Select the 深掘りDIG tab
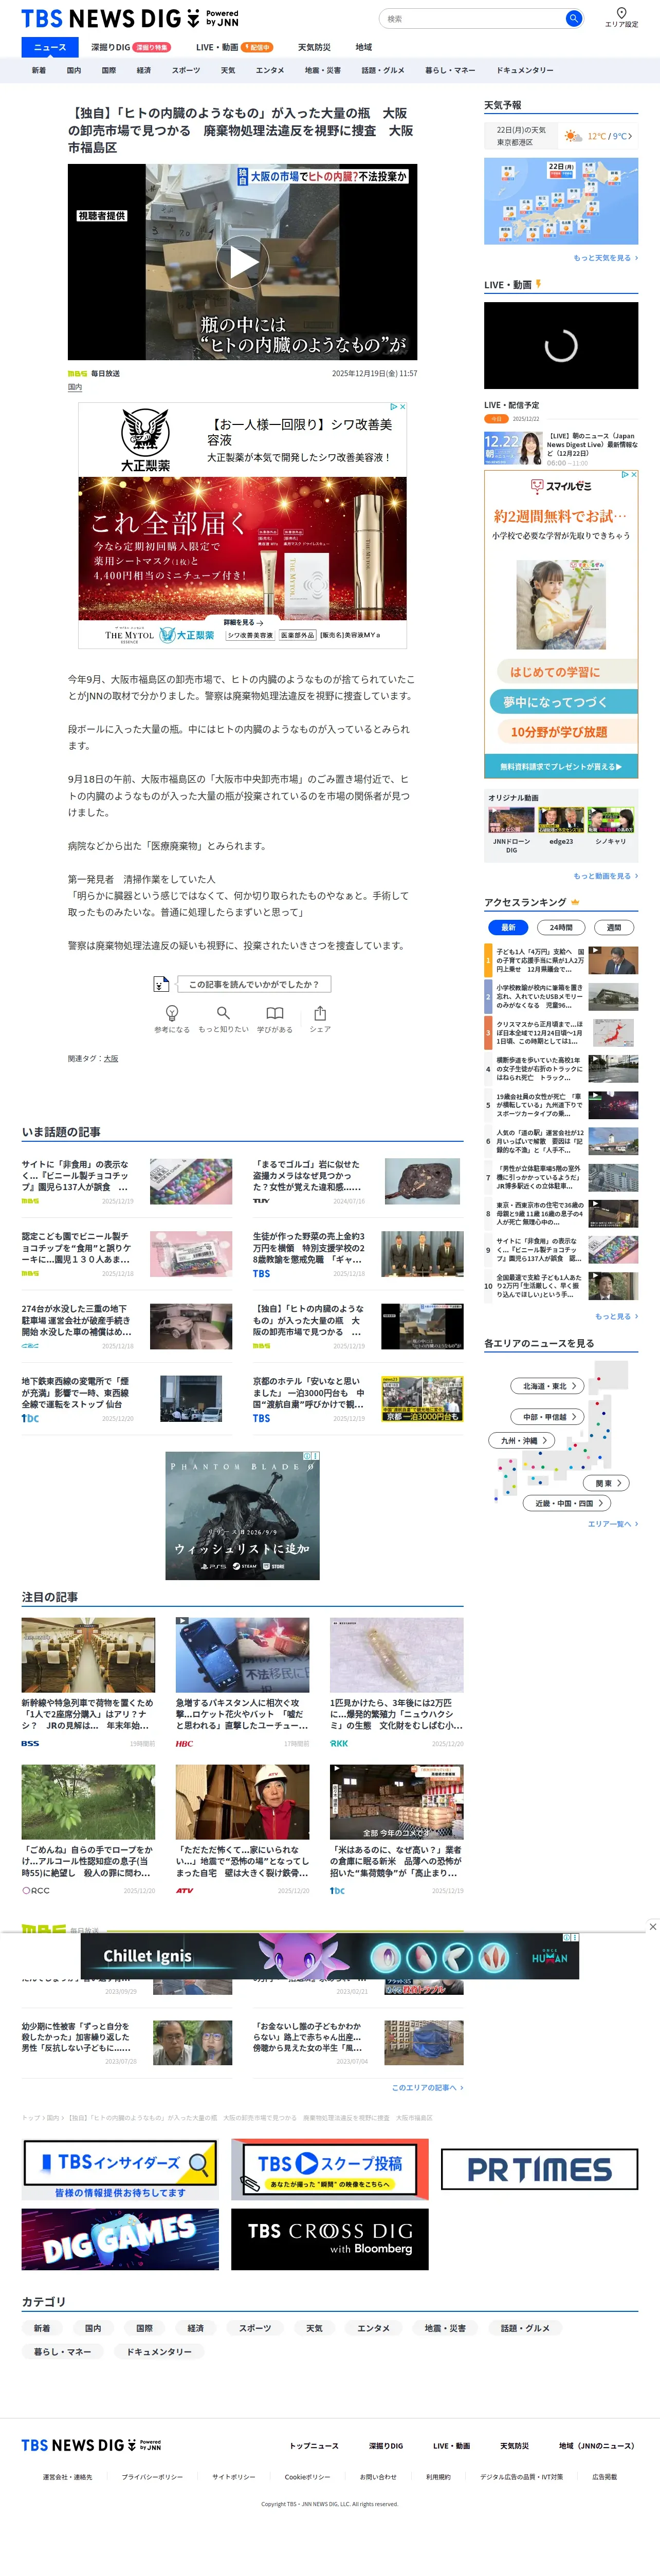 pyautogui.click(x=130, y=47)
